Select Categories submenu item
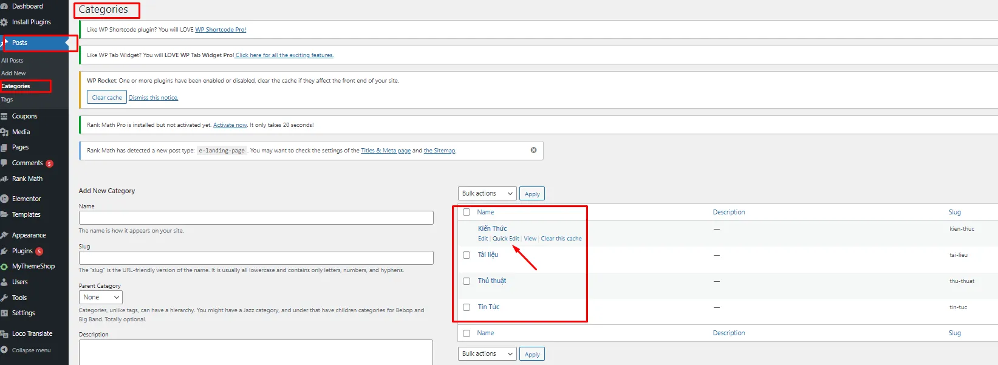This screenshot has width=998, height=365. (x=16, y=86)
